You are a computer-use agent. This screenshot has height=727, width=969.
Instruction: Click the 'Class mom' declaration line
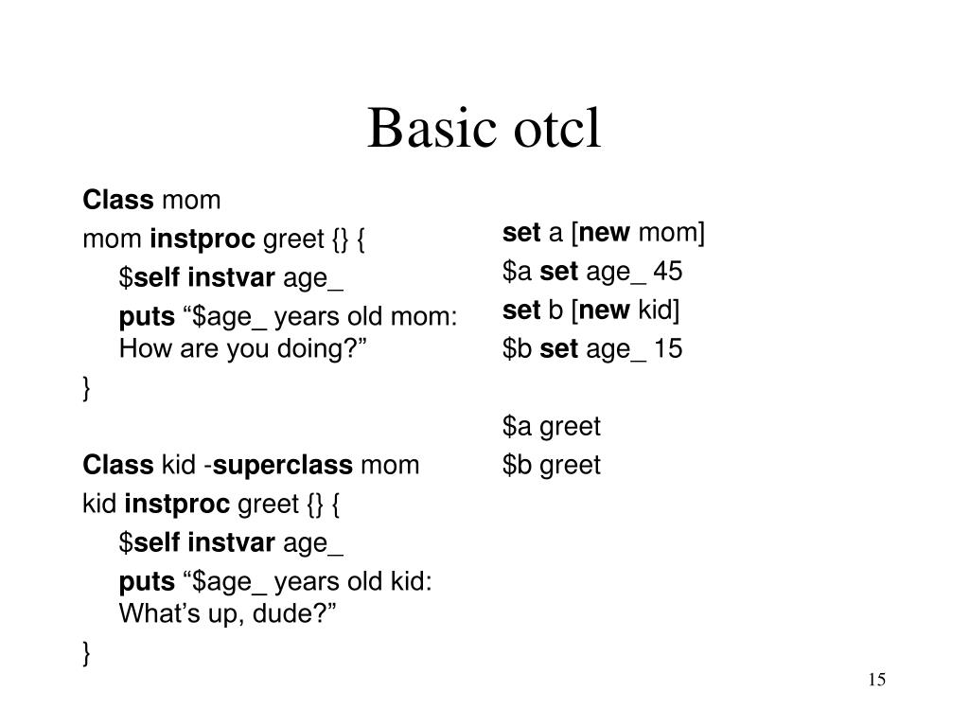pyautogui.click(x=151, y=200)
